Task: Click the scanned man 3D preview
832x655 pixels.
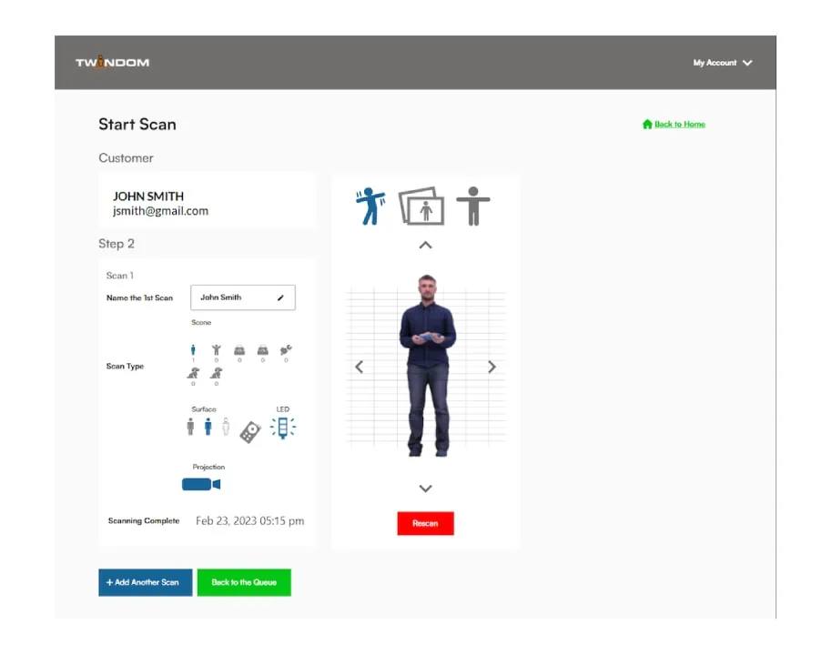Action: tap(427, 366)
